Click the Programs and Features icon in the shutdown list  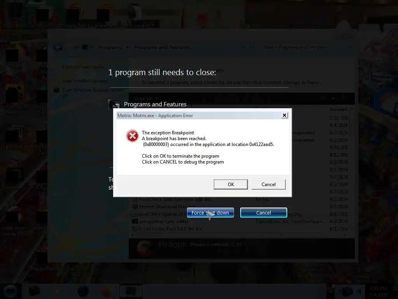[114, 104]
